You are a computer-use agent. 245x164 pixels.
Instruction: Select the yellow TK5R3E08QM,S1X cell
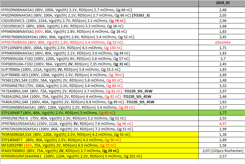(100, 135)
